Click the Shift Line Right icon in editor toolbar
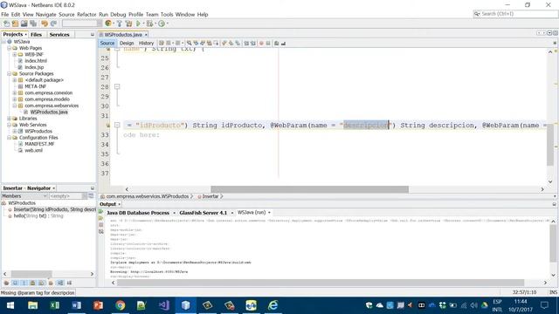Screen dimensions: 559x314 coord(252,43)
